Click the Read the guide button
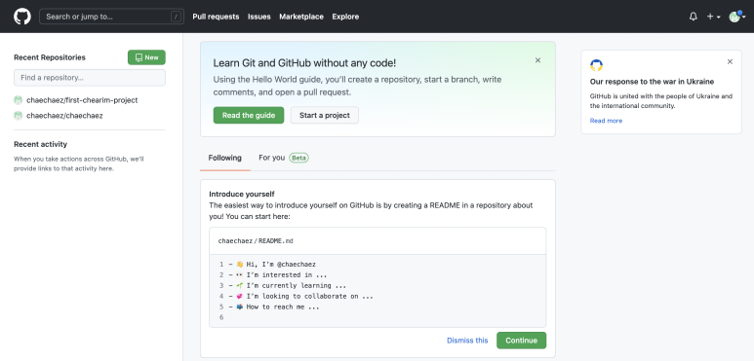This screenshot has width=754, height=361. tap(249, 115)
